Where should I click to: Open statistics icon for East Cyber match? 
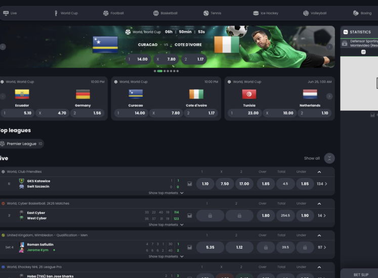tap(190, 216)
